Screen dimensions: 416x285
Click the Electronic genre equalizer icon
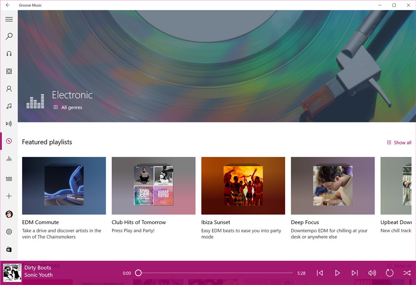(x=35, y=101)
